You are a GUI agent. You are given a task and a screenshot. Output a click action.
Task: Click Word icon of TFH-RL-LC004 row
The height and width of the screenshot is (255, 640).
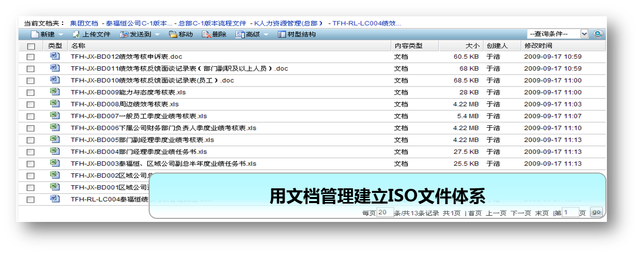click(x=54, y=199)
